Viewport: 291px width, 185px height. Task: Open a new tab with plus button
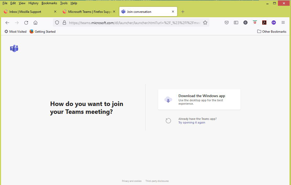tap(183, 12)
